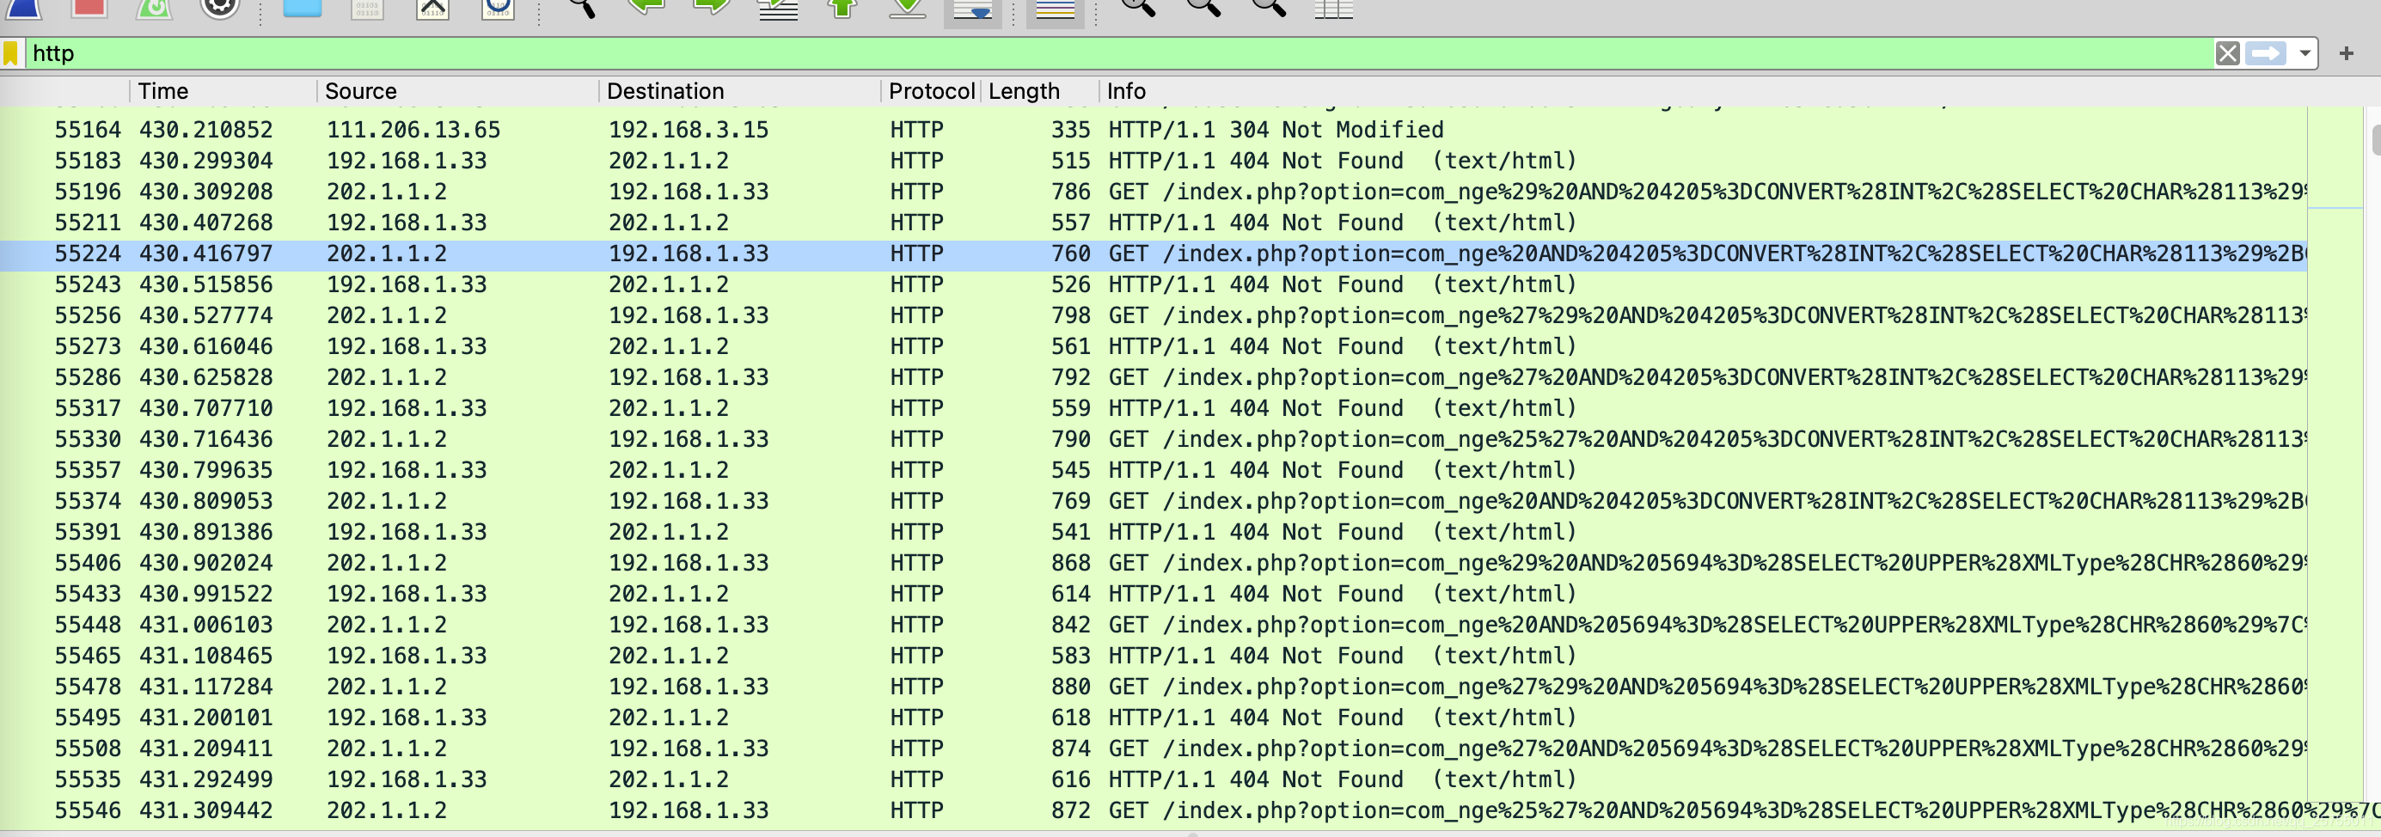The image size is (2381, 837).
Task: Click time value 430.416797
Action: (x=206, y=254)
